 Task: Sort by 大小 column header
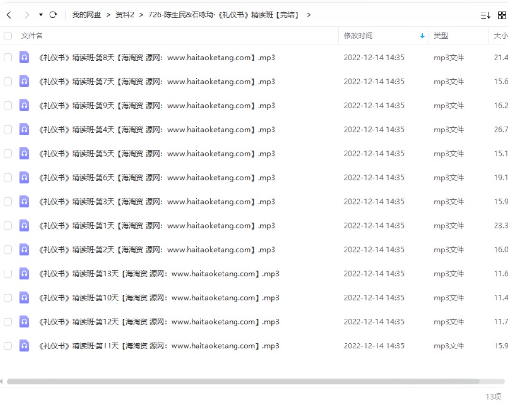(x=500, y=36)
